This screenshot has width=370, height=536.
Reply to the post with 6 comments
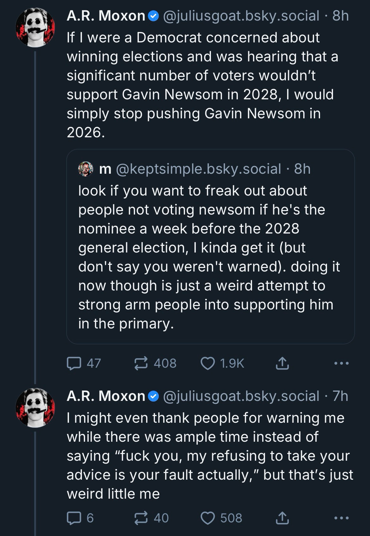[74, 518]
